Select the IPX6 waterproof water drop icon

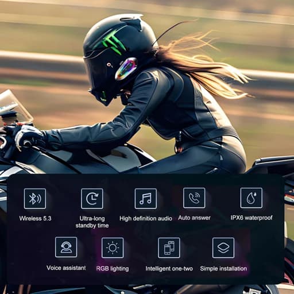[x=252, y=198]
